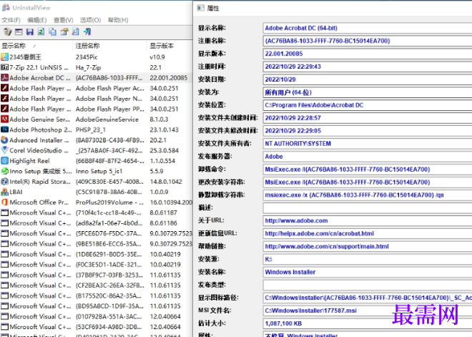This screenshot has height=337, width=472.
Task: Sort by the 显示版本 column header
Action: 169,46
